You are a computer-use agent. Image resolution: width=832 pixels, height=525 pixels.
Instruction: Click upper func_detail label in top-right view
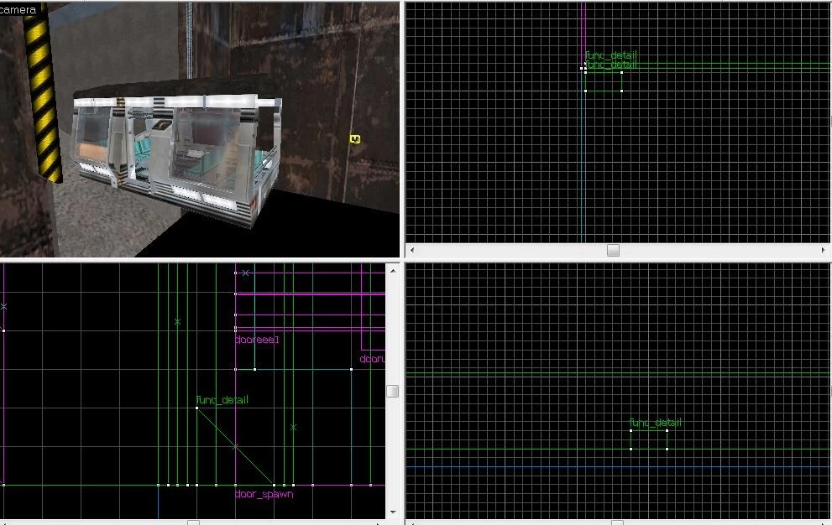(x=610, y=55)
